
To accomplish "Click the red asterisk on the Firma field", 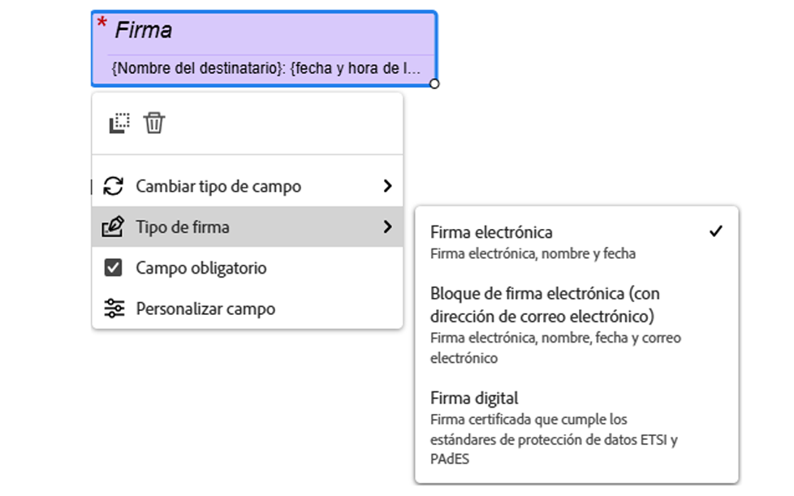I will click(x=102, y=24).
